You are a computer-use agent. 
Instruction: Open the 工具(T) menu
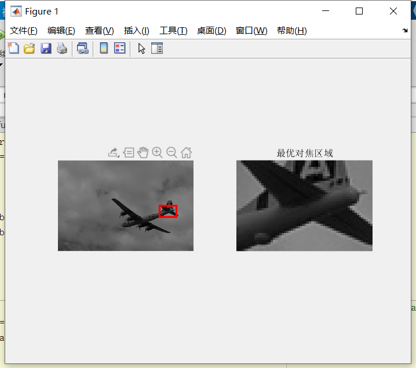tap(173, 31)
